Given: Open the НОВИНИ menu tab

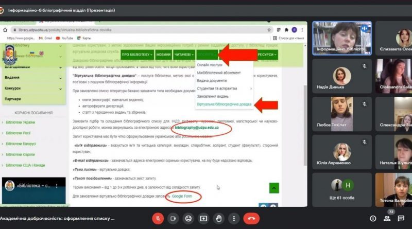Looking at the screenshot, I should (x=163, y=55).
